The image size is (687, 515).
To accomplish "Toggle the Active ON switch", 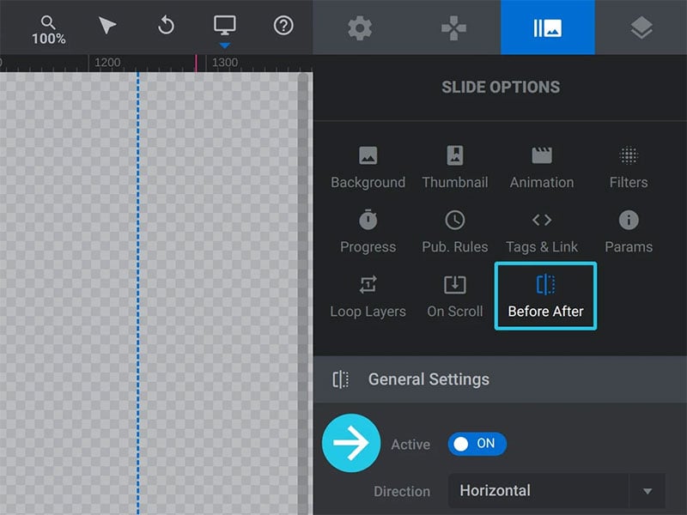I will [x=477, y=444].
